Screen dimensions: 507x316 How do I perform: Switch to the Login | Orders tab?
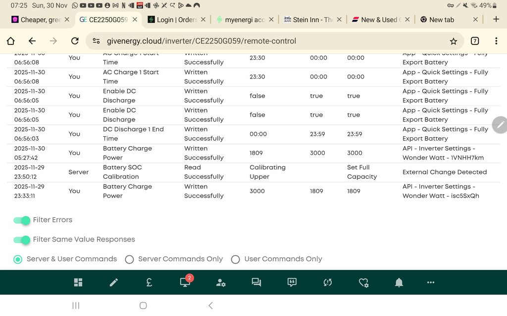176,20
